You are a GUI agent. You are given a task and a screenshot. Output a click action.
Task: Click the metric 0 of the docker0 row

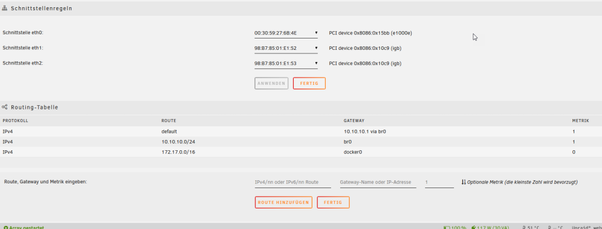point(574,152)
